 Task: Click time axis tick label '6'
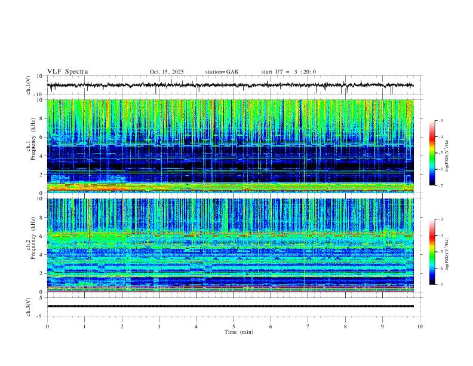[271, 327]
